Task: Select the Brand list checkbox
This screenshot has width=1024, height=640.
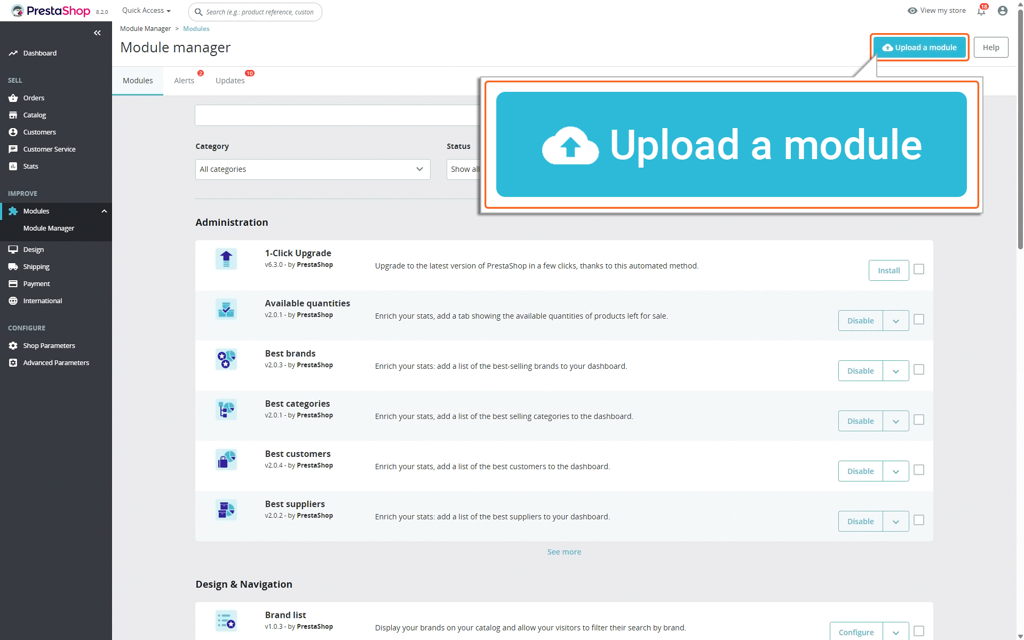Action: (x=919, y=631)
